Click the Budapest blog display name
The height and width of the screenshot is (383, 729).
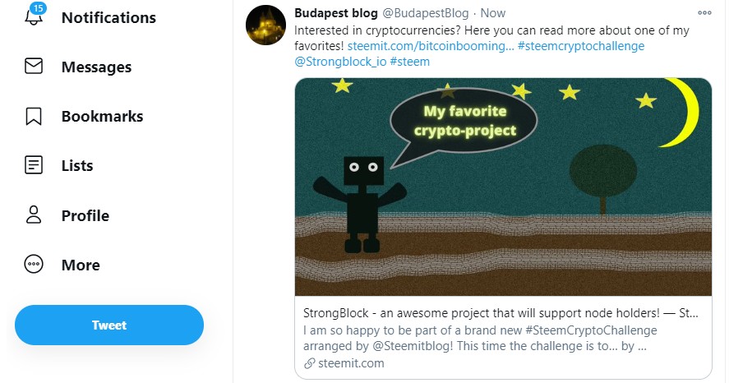point(335,14)
